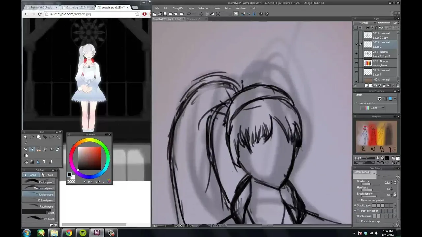Image resolution: width=422 pixels, height=237 pixels.
Task: Click the Brush size stepper arrows
Action: [x=392, y=183]
